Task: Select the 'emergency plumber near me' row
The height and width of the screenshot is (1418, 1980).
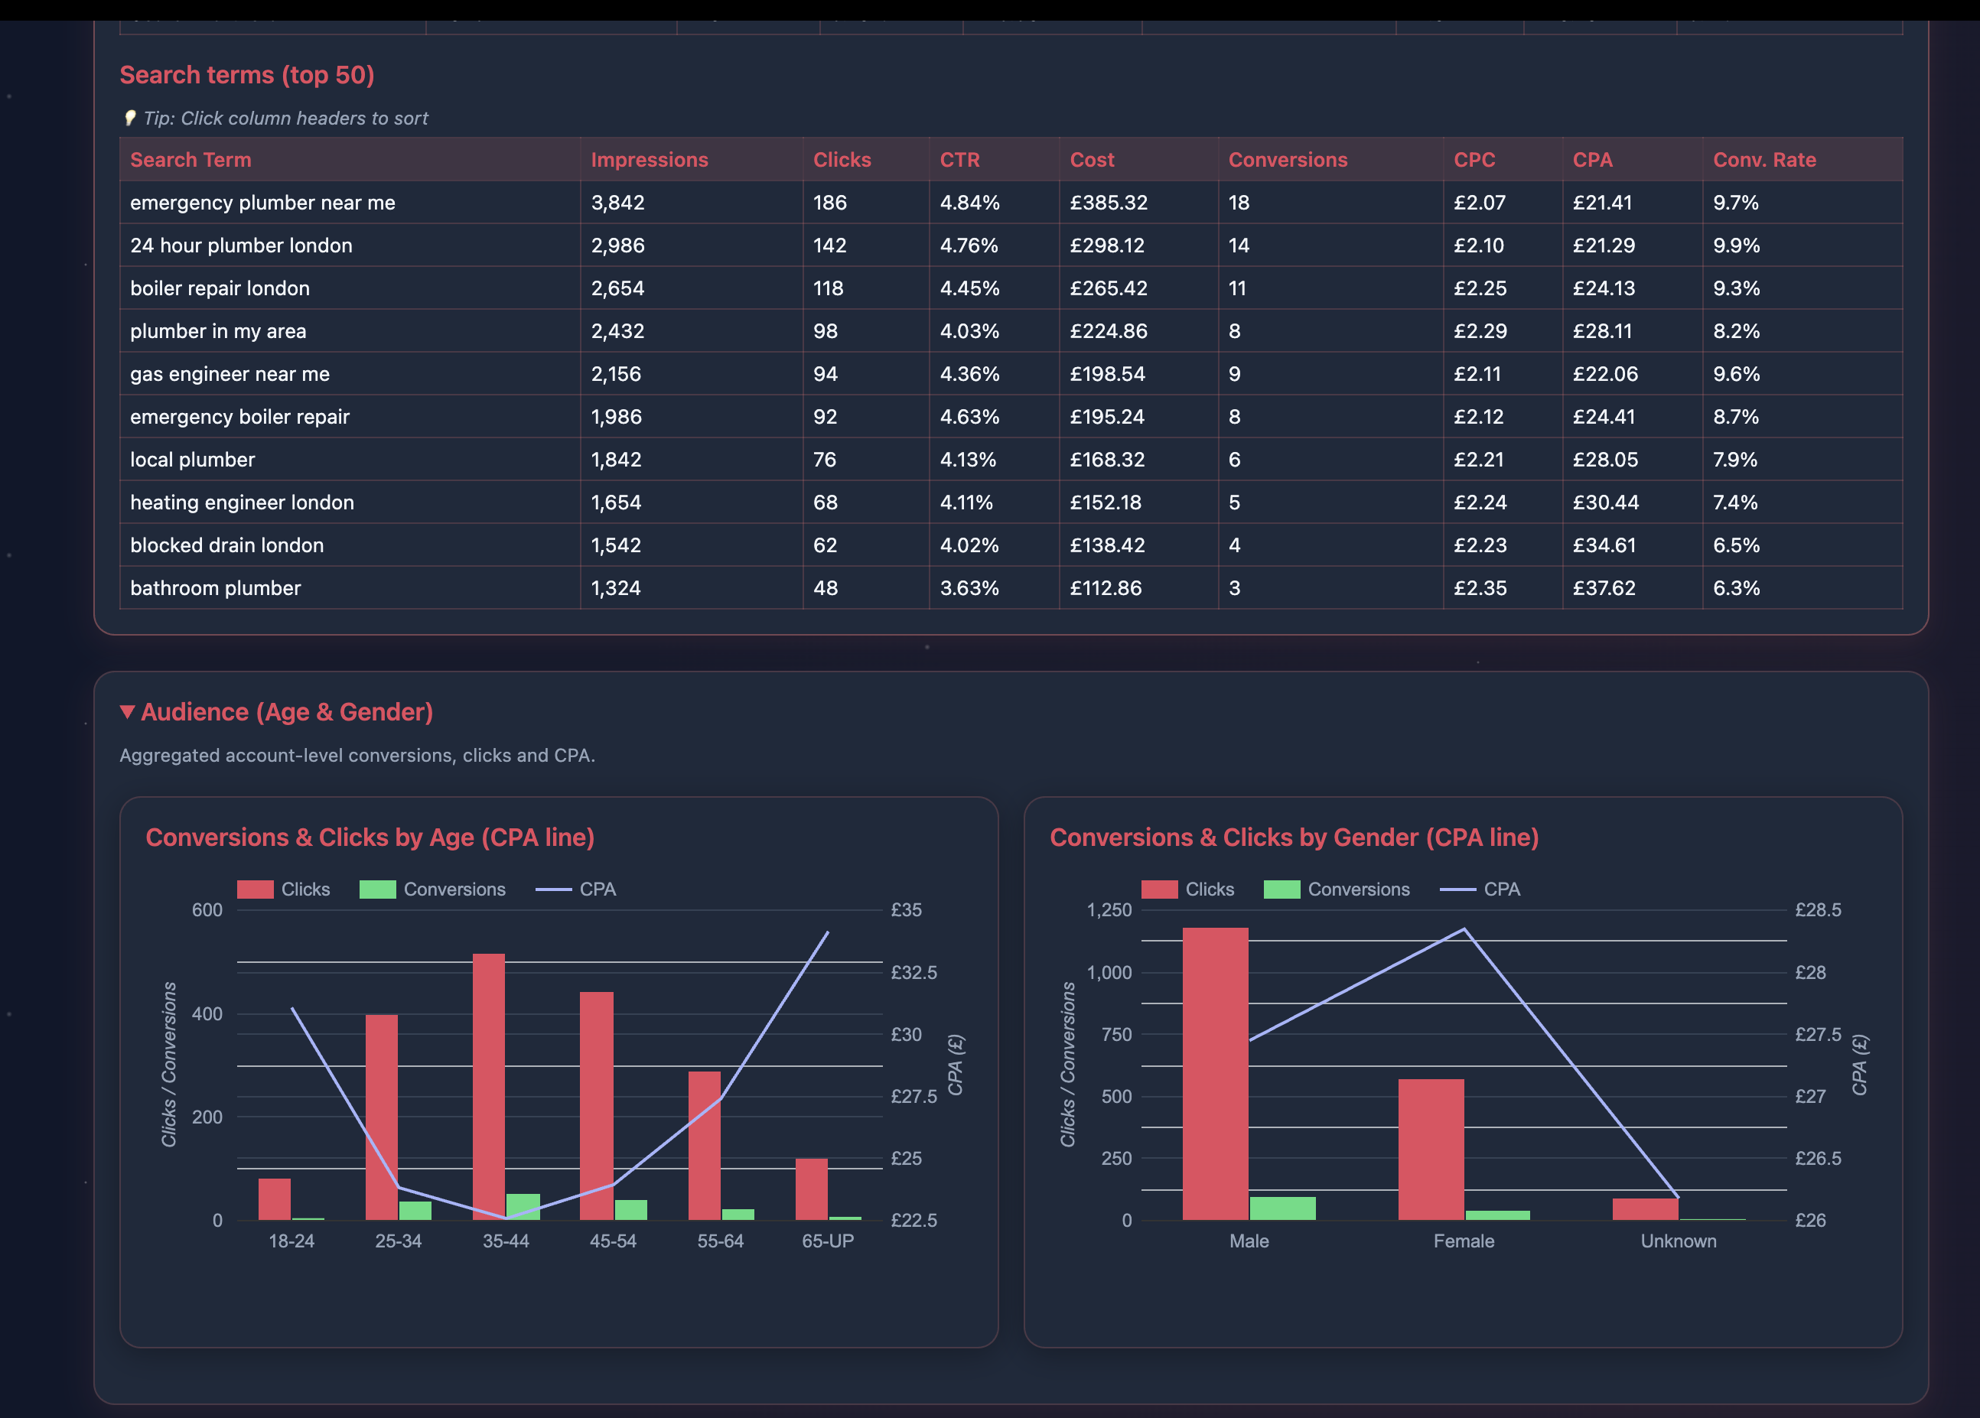Action: click(349, 203)
